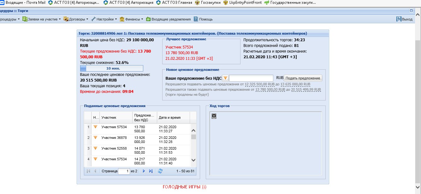Toggle the Торги panel window icon
Image resolution: width=421 pixels, height=194 pixels.
coord(411,10)
